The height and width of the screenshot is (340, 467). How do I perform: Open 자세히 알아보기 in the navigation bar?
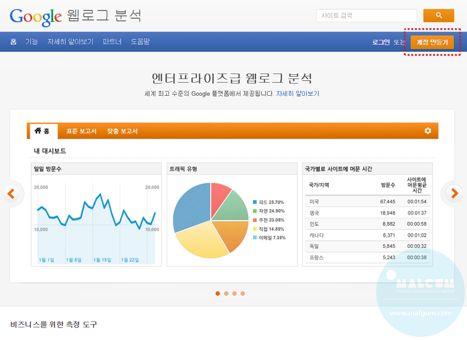tap(70, 42)
